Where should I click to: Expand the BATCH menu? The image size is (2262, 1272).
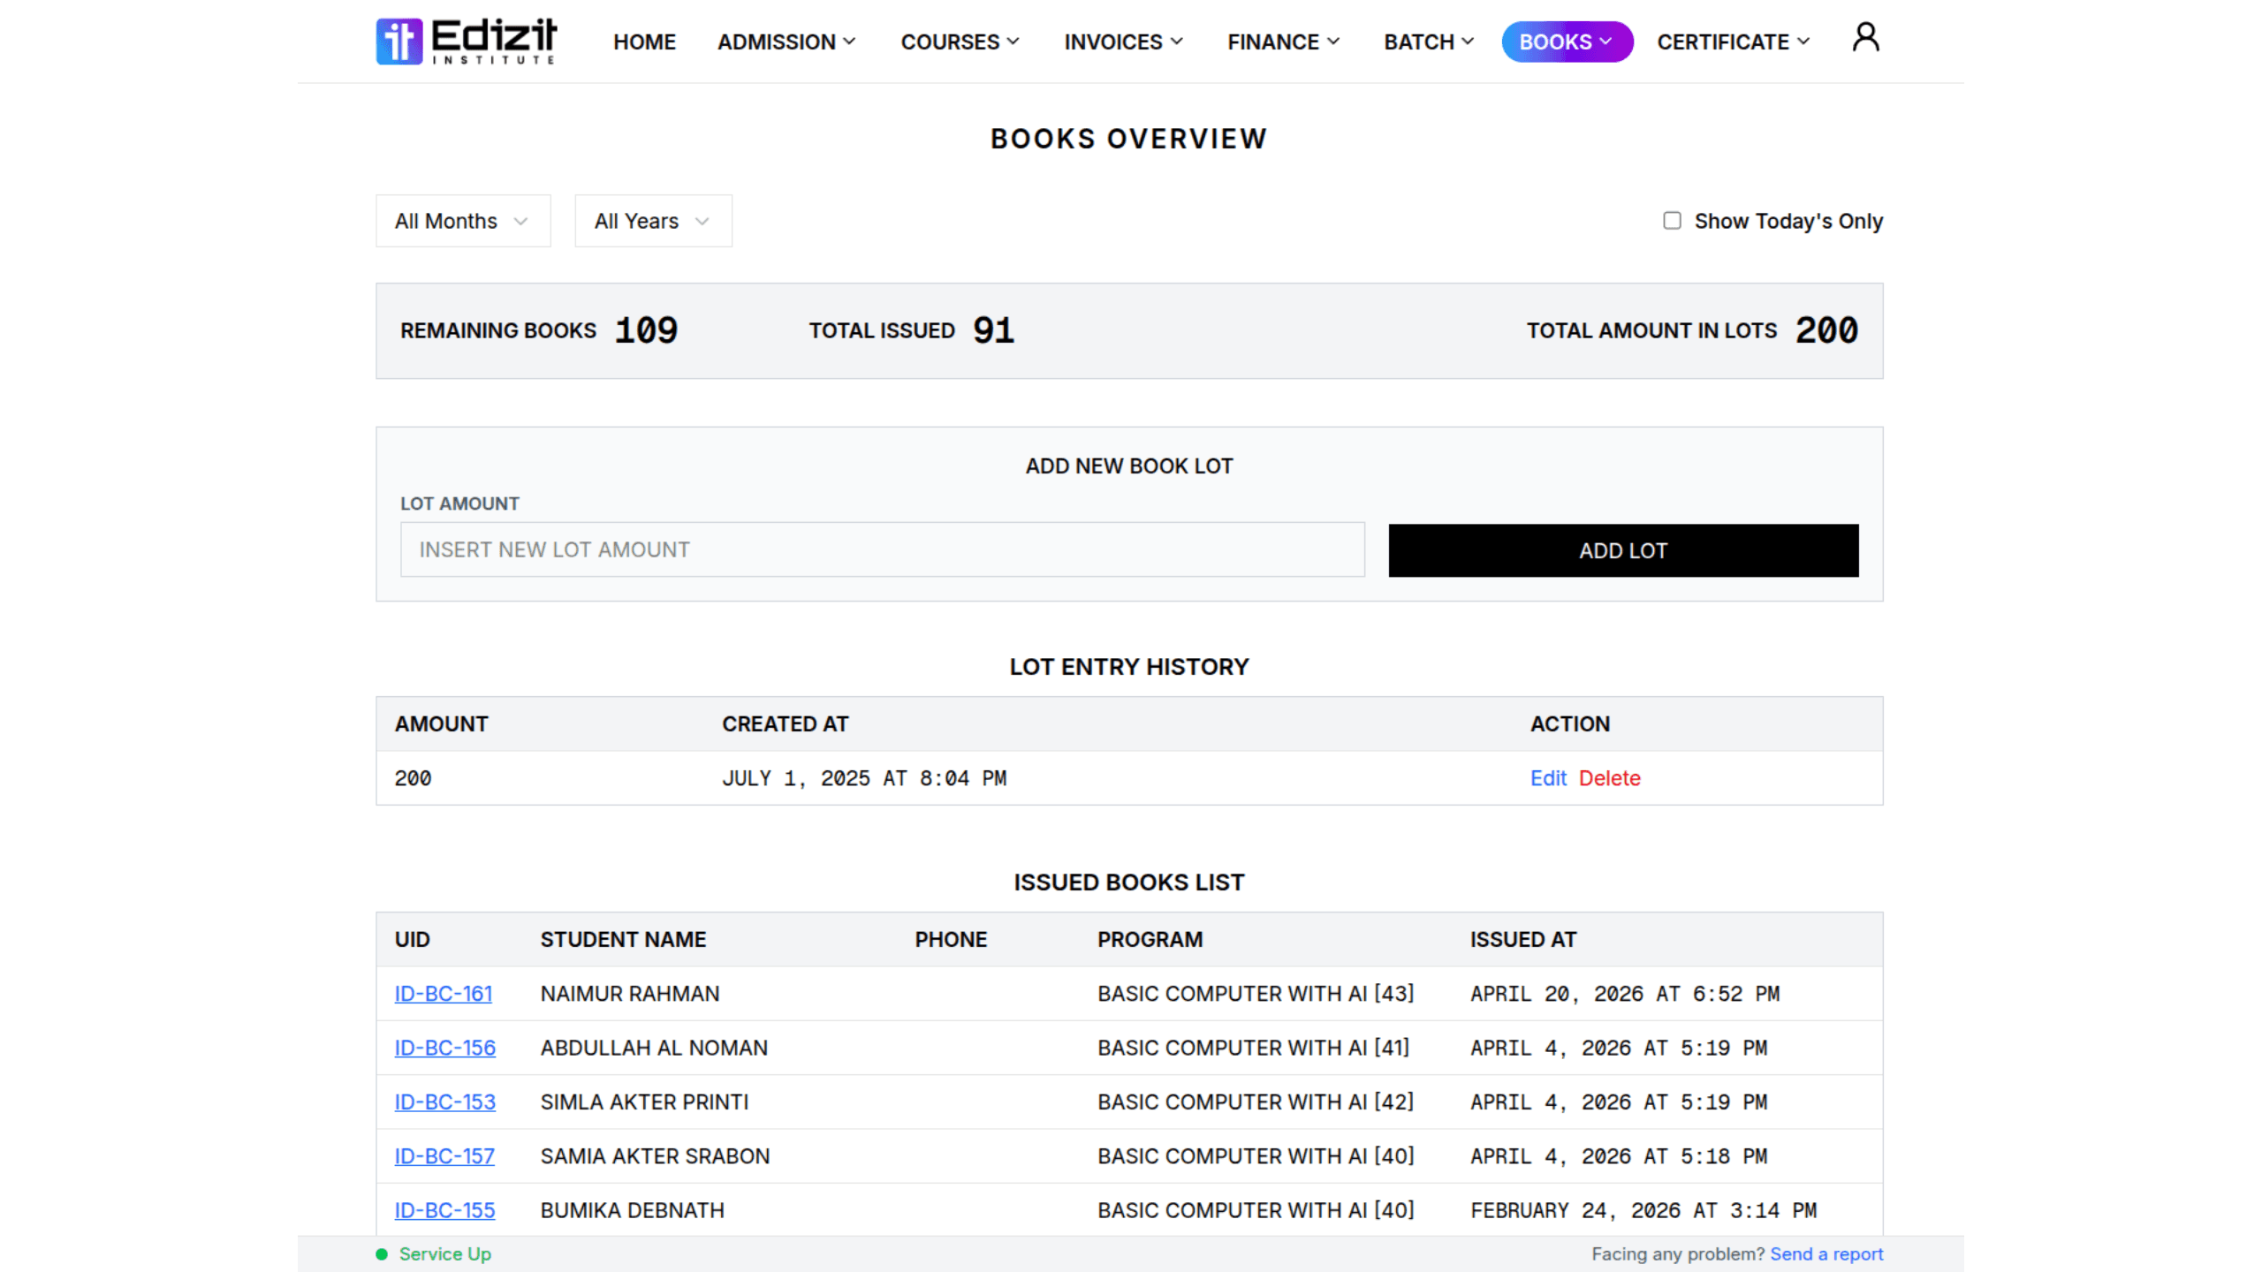(1429, 42)
